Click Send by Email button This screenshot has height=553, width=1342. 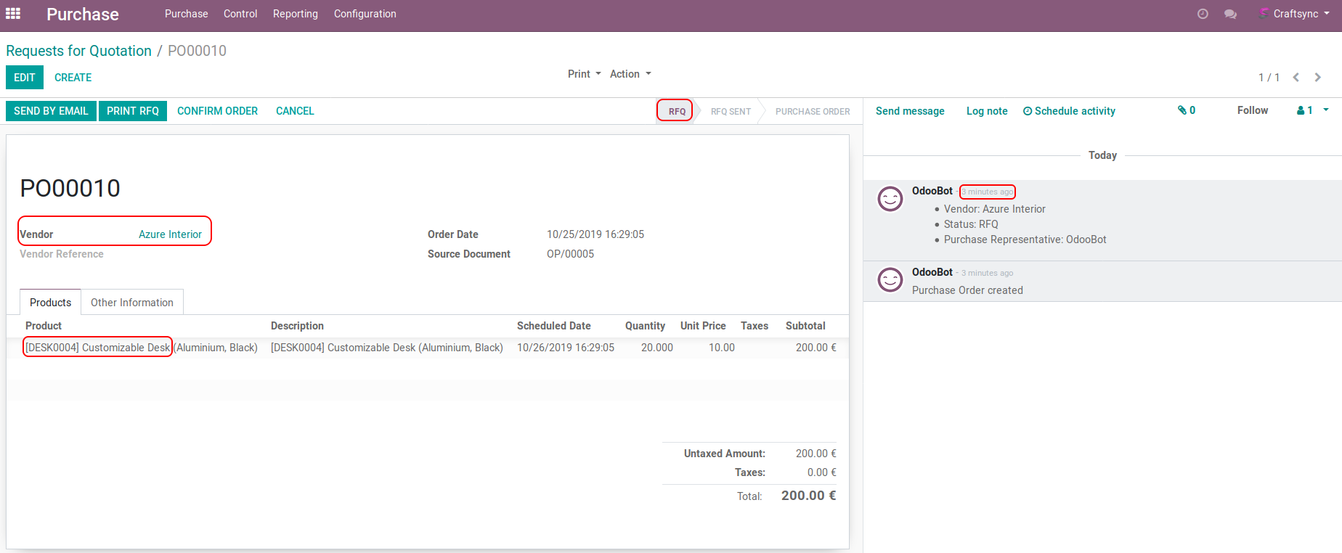coord(51,111)
